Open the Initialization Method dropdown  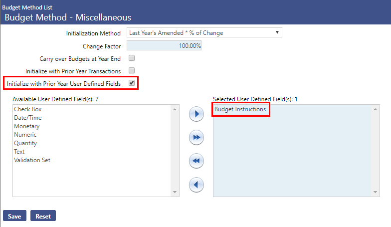coord(204,33)
